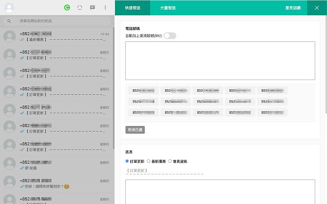The width and height of the screenshot is (327, 204).
Task: Open the 意見回饋 feedback link
Action: point(293,8)
